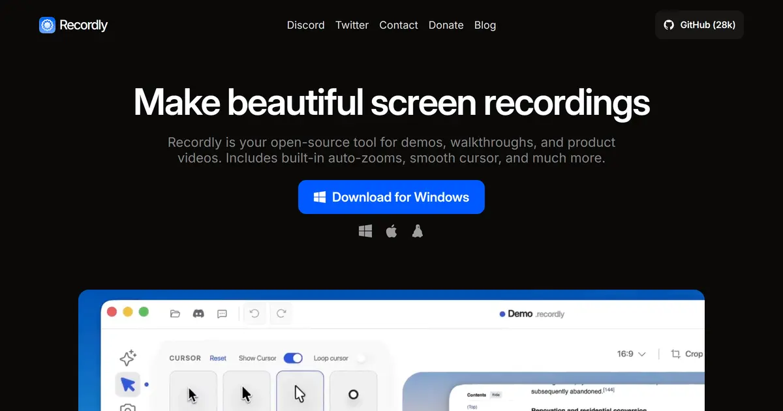
Task: Open the sparkle effects sidebar icon
Action: point(128,358)
